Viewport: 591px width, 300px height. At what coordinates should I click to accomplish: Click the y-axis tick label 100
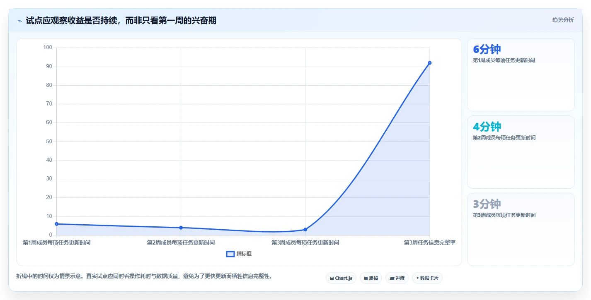48,48
